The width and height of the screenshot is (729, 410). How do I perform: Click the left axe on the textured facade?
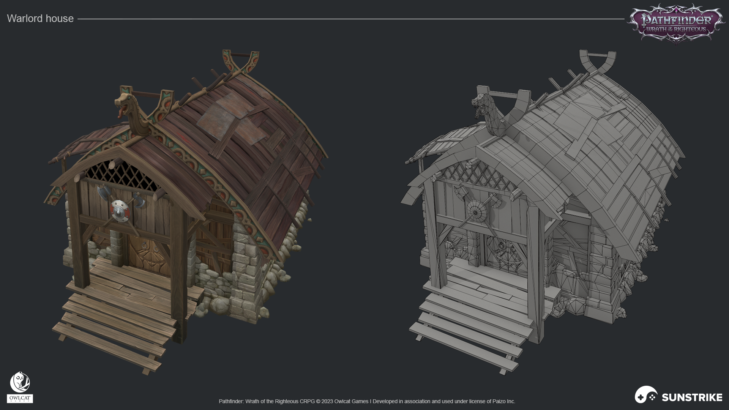pos(103,192)
